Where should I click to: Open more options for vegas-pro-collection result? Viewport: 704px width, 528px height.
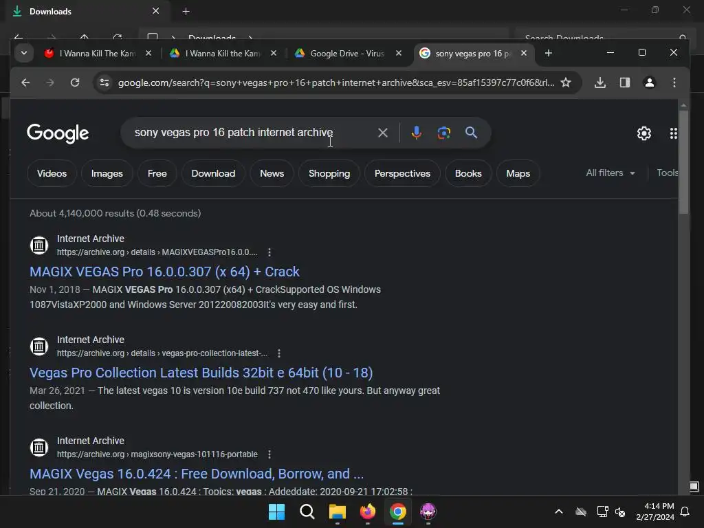point(279,353)
